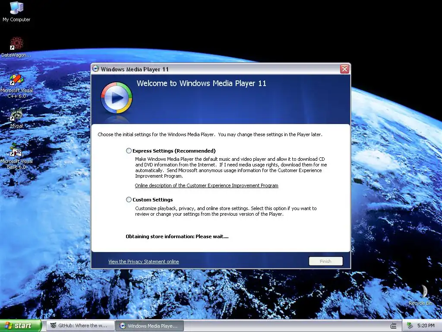
Task: Select the Recycle Bin icon
Action: tap(420, 295)
